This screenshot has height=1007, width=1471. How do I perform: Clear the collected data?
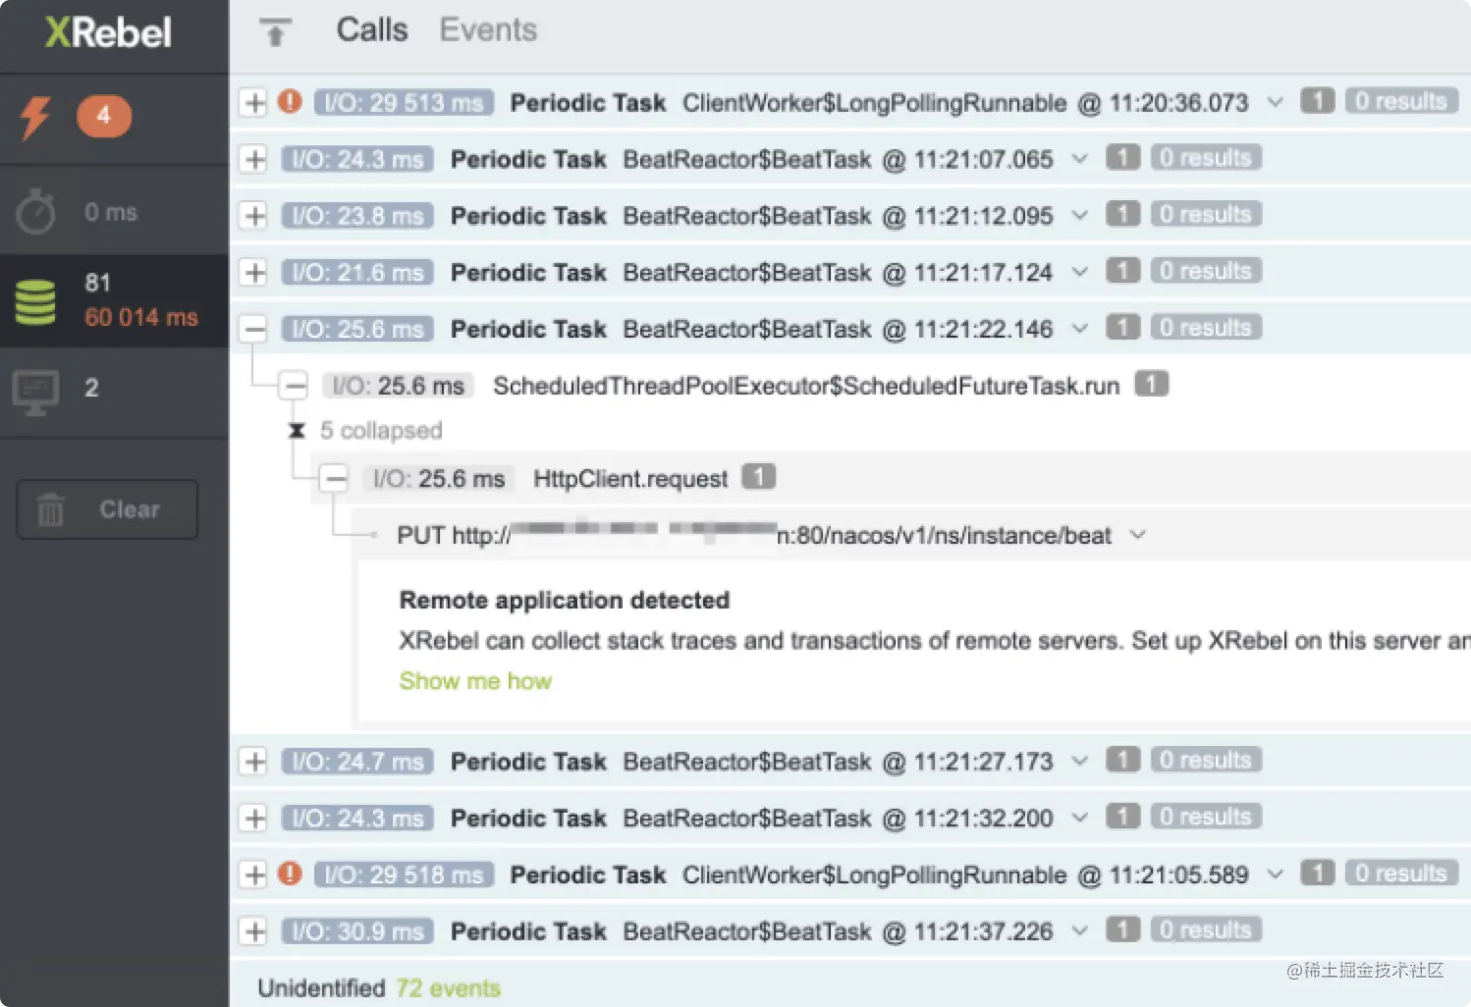click(107, 509)
